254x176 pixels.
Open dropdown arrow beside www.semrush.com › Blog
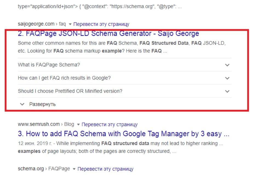[x=78, y=125]
